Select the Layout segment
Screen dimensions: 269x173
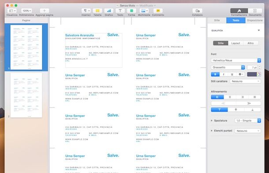point(235,43)
